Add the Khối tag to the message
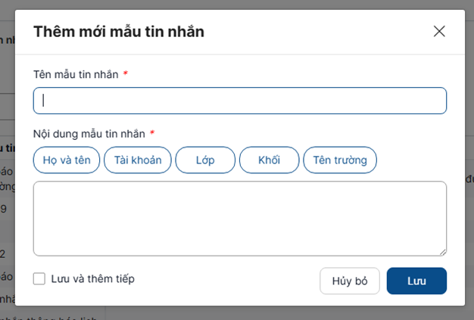The width and height of the screenshot is (474, 320). click(x=269, y=160)
